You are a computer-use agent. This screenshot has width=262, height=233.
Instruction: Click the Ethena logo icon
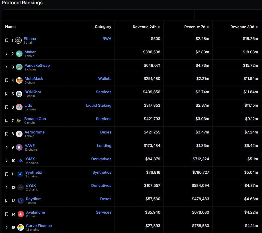click(x=19, y=40)
